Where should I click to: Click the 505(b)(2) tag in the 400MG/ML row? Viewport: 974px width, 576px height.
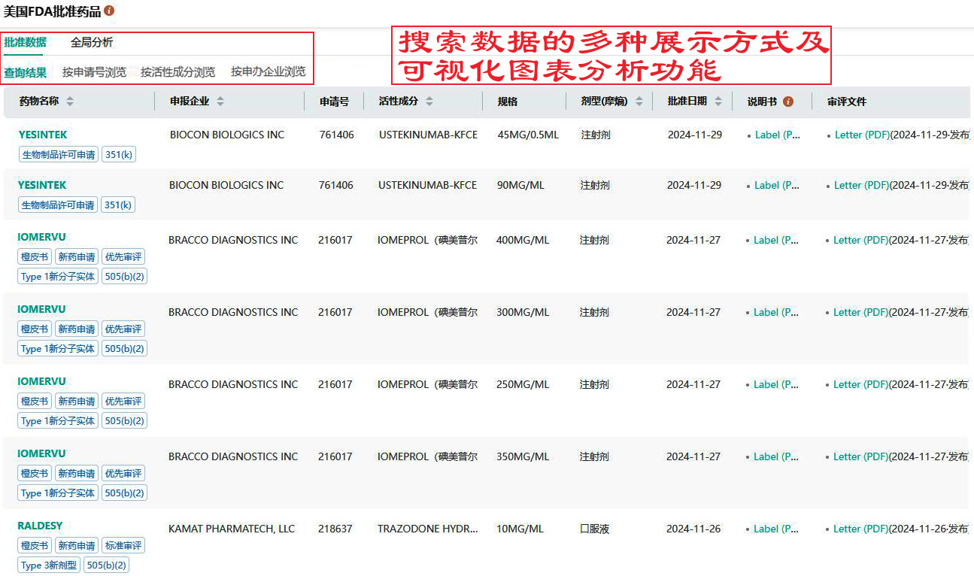(x=124, y=277)
